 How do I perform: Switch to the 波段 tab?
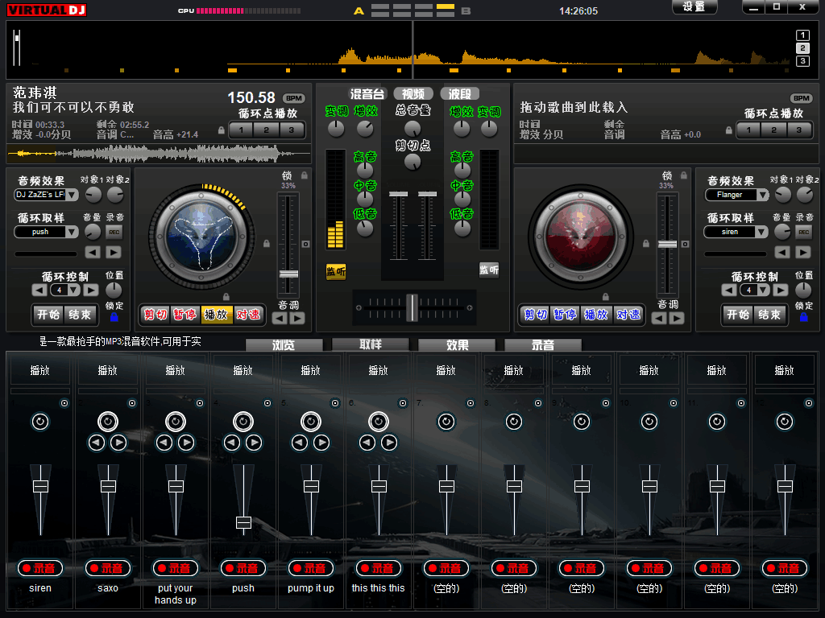tap(459, 94)
